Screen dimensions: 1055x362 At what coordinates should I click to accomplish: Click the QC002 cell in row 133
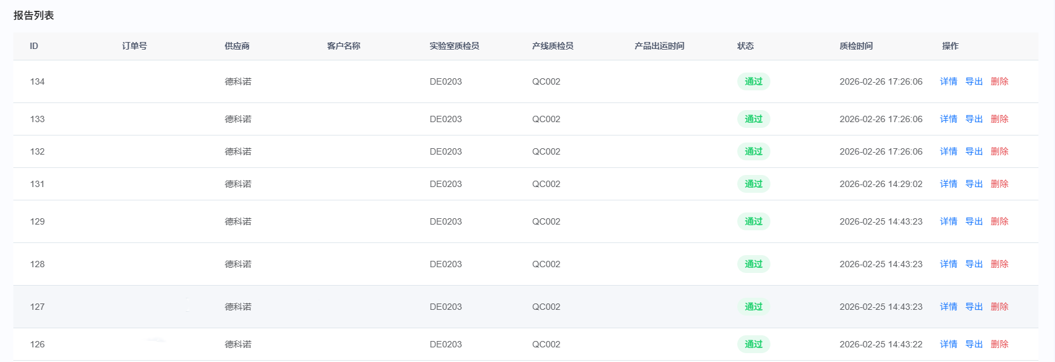(546, 119)
